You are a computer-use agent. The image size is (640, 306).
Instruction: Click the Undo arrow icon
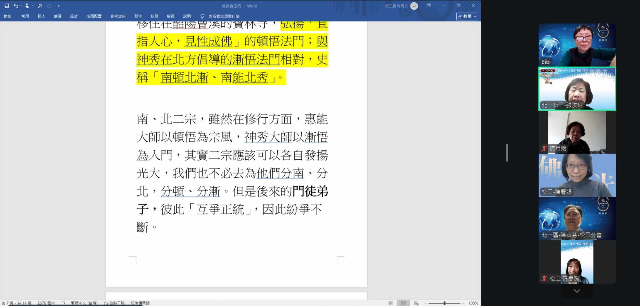click(x=16, y=6)
